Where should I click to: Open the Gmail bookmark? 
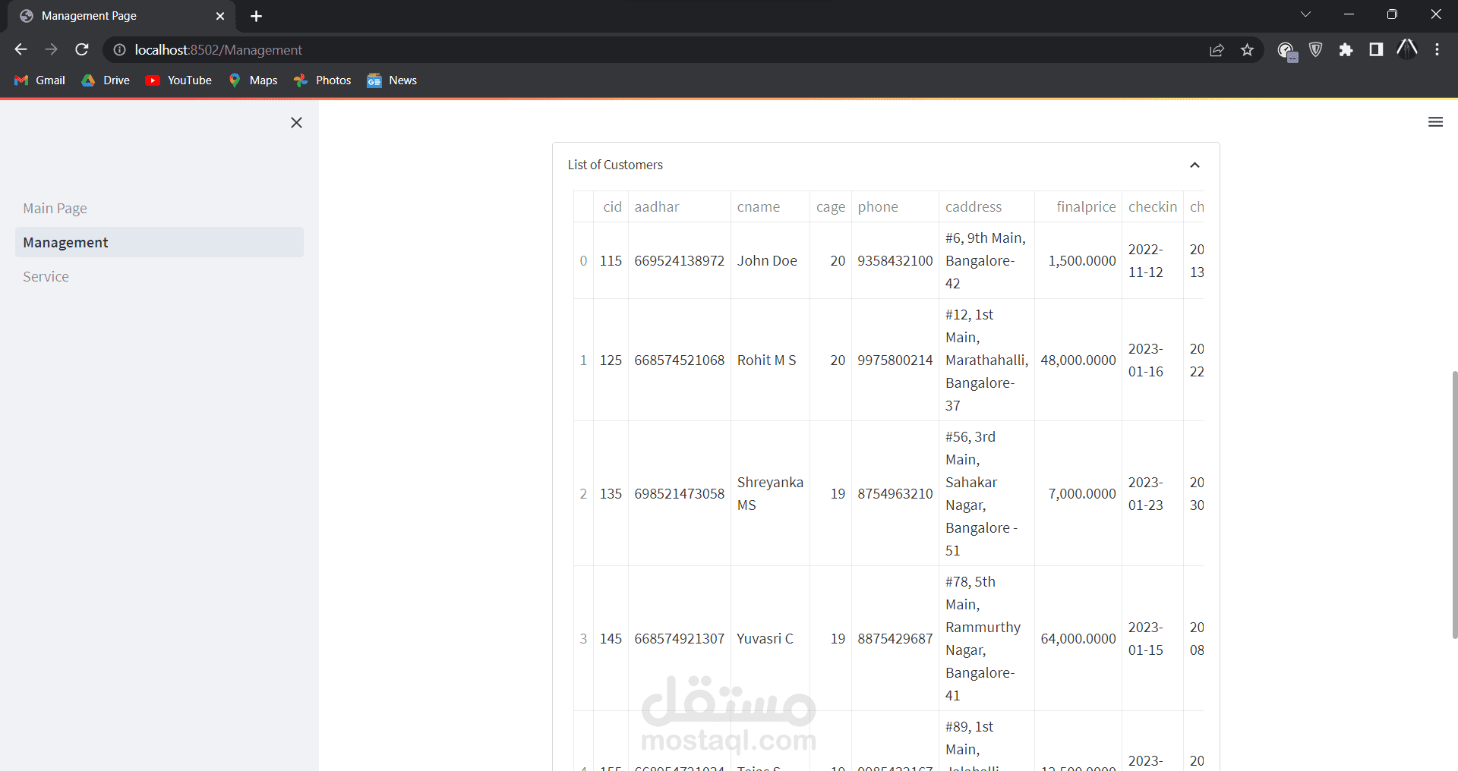[40, 80]
